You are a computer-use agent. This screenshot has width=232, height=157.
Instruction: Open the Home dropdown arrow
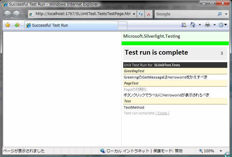pos(200,25)
